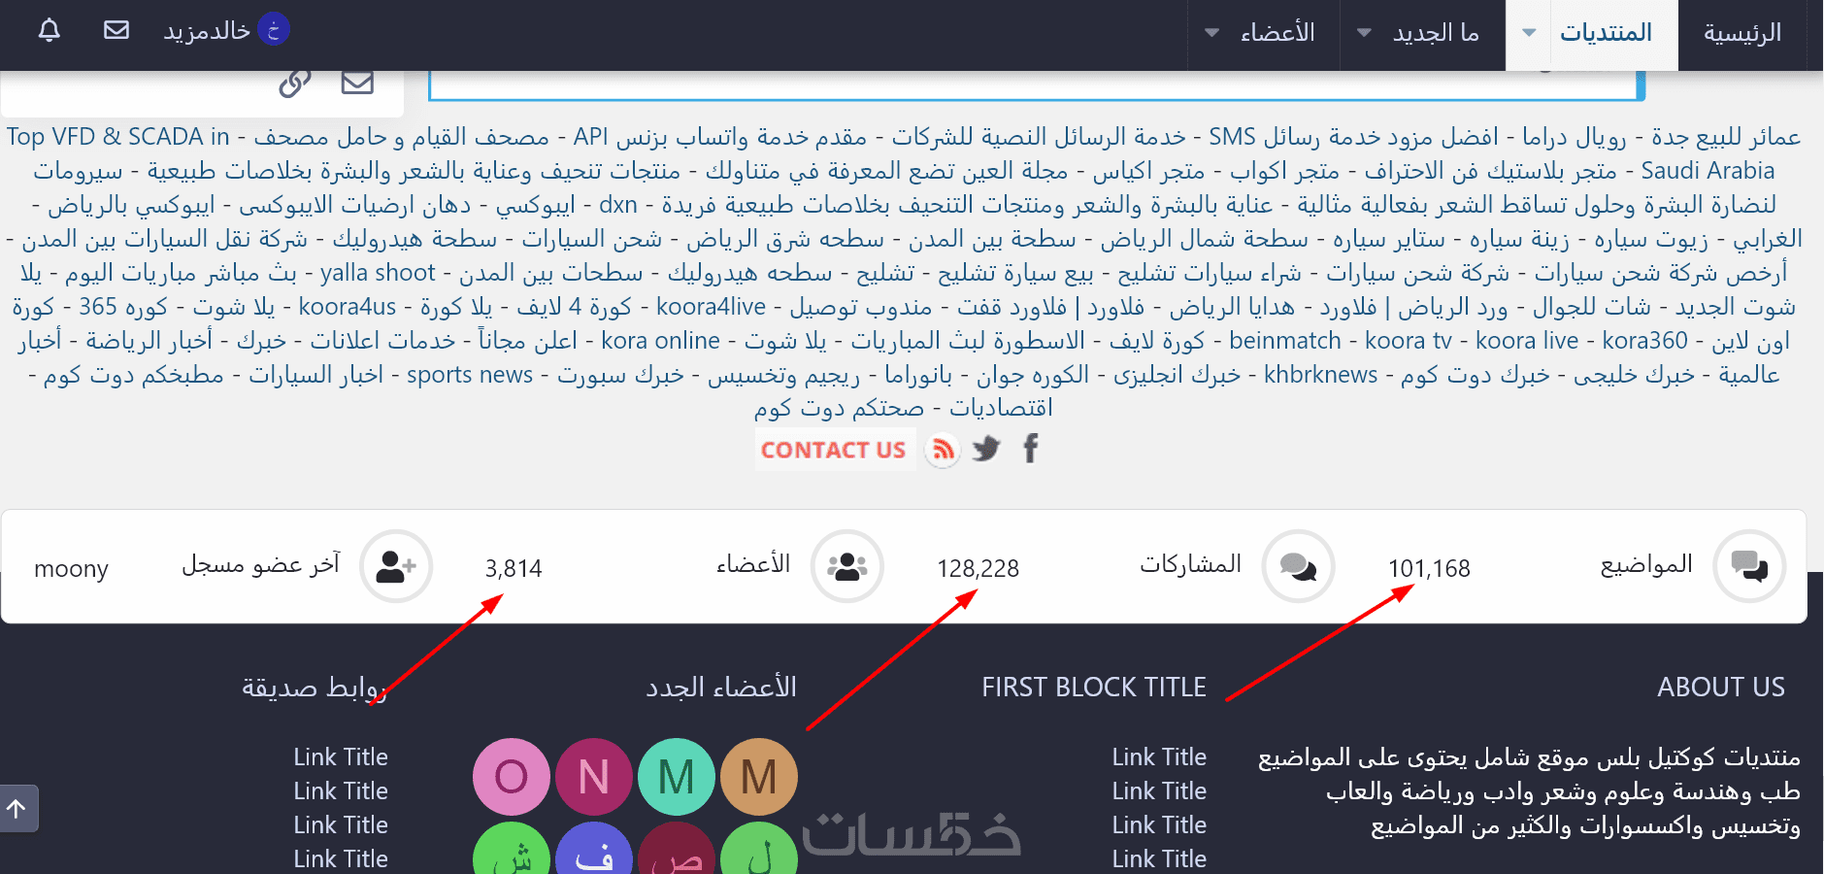Viewport: 1824px width, 874px height.
Task: Click the pink O member avatar
Action: pos(512,777)
